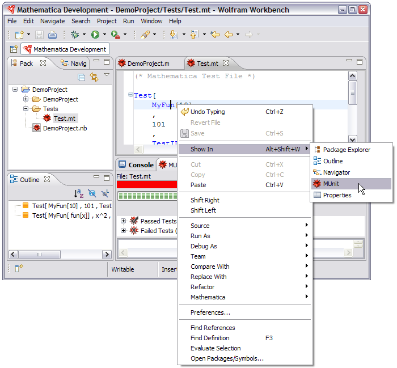The height and width of the screenshot is (368, 397).
Task: Close the Outline view tab
Action: 47,179
